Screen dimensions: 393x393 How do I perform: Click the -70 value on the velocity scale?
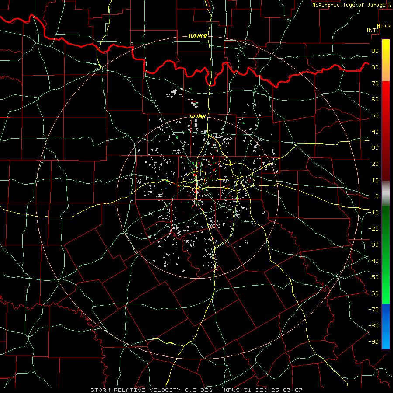(373, 310)
